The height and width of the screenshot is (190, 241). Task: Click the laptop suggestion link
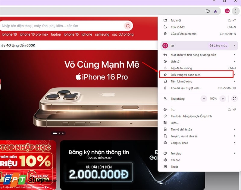(56, 34)
